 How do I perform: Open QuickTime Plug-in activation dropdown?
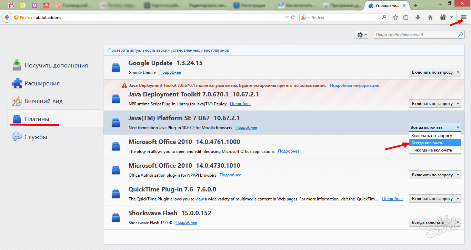(x=435, y=198)
